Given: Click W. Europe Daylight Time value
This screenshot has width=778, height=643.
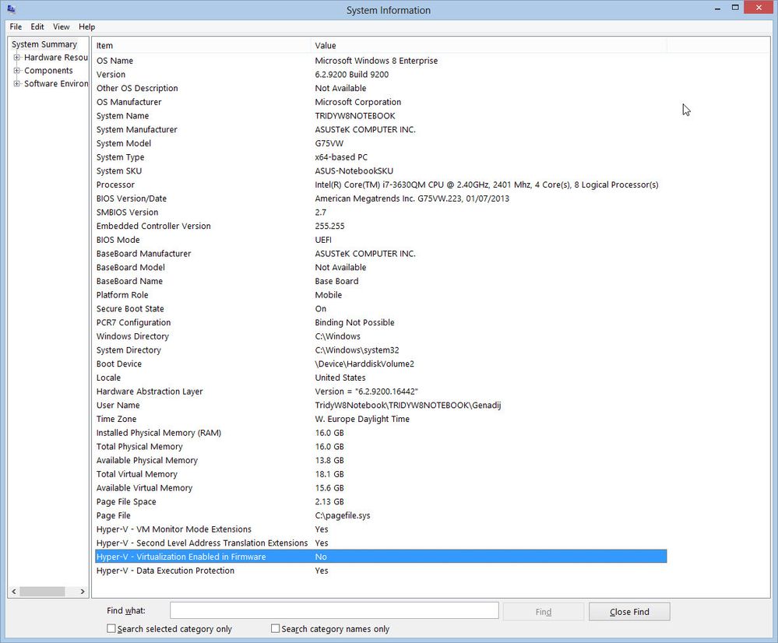Looking at the screenshot, I should click(362, 419).
